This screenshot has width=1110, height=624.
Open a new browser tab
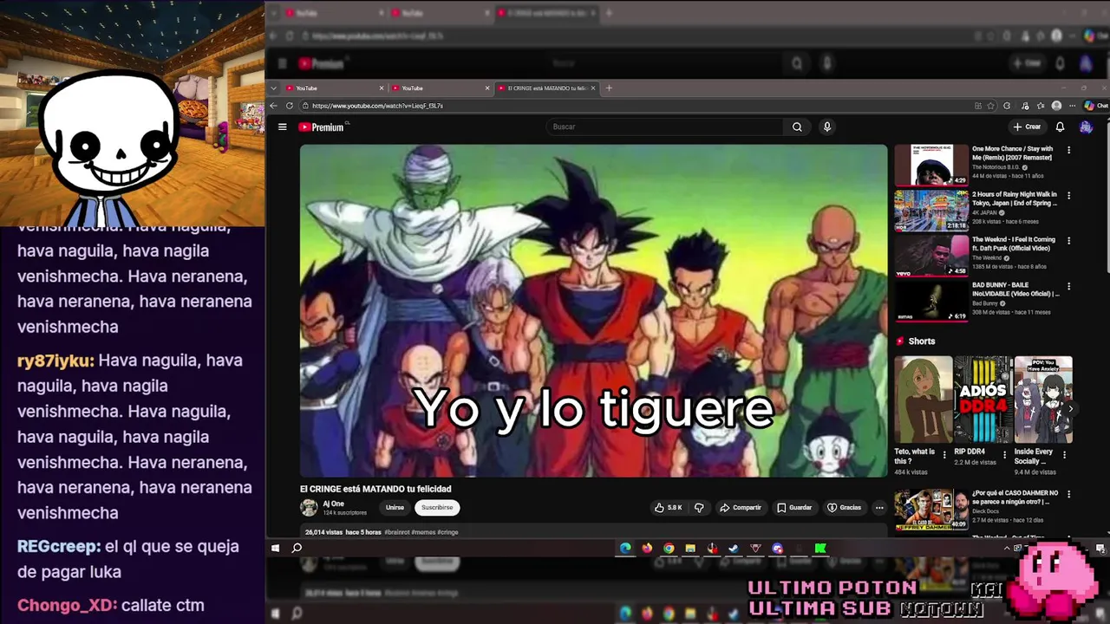tap(609, 88)
